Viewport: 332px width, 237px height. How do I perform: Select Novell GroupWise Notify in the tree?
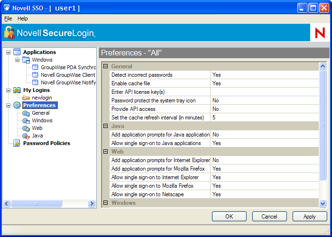click(68, 82)
